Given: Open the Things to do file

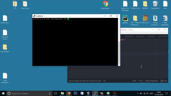Looking at the screenshot, I should (x=135, y=5).
